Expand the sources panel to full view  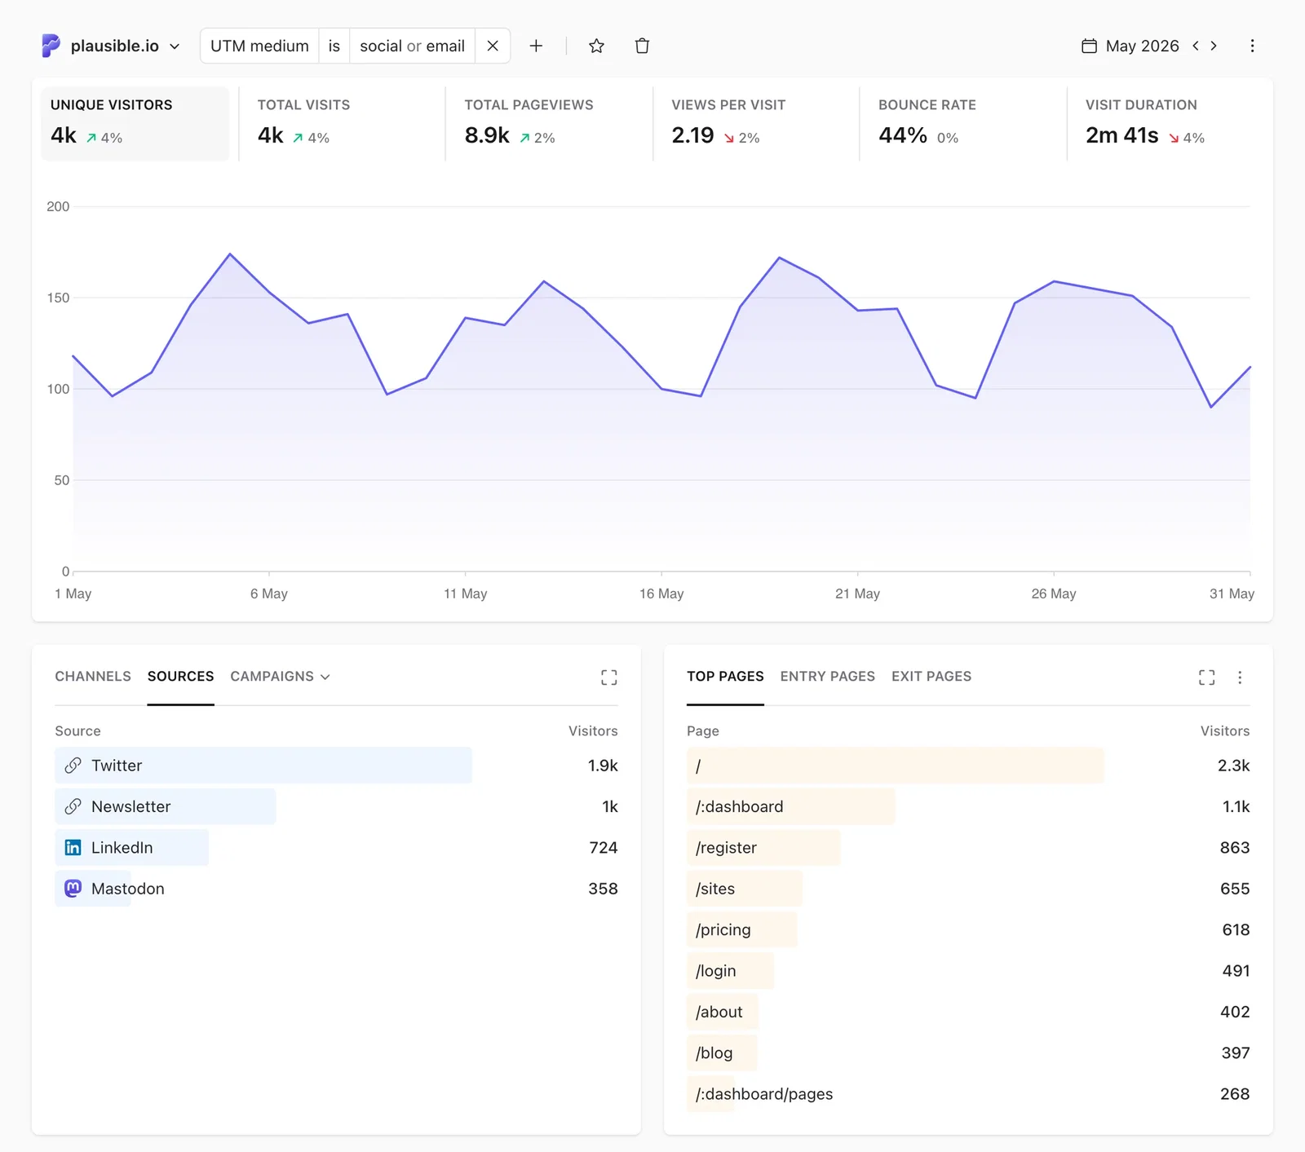coord(608,678)
